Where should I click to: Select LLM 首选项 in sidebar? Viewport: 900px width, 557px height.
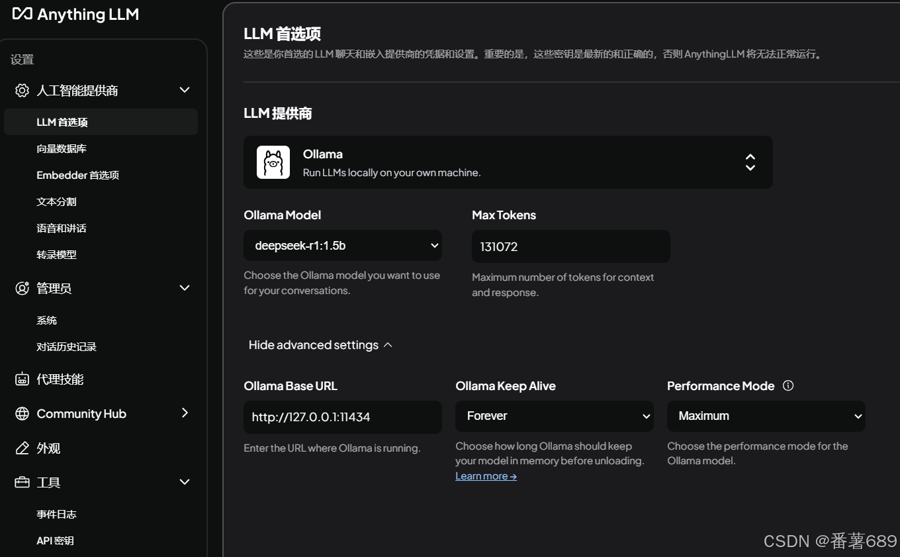click(101, 122)
